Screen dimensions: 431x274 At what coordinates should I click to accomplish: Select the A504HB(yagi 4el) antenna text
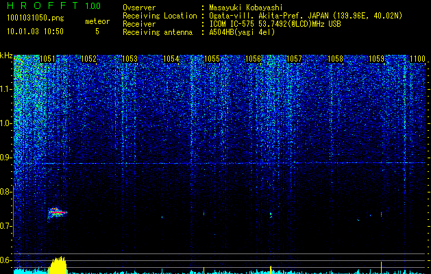(x=242, y=32)
